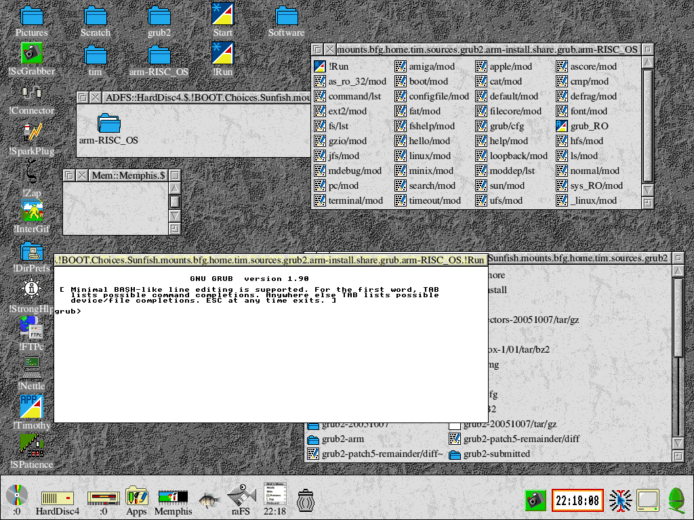This screenshot has width=694, height=520.
Task: Open the tim folder on the desktop
Action: [x=95, y=60]
